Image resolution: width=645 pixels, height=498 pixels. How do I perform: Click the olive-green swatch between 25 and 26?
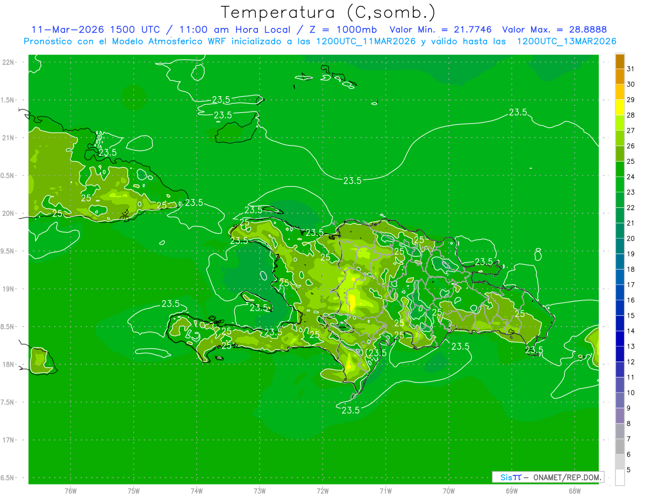tap(620, 154)
